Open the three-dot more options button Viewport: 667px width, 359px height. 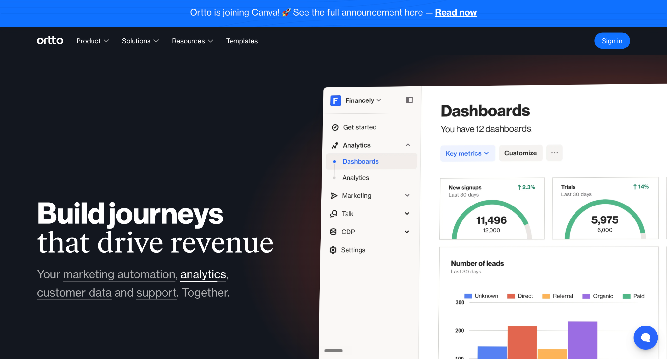554,153
